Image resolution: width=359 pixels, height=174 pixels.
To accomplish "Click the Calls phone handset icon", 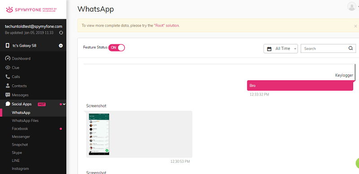I will (8, 77).
